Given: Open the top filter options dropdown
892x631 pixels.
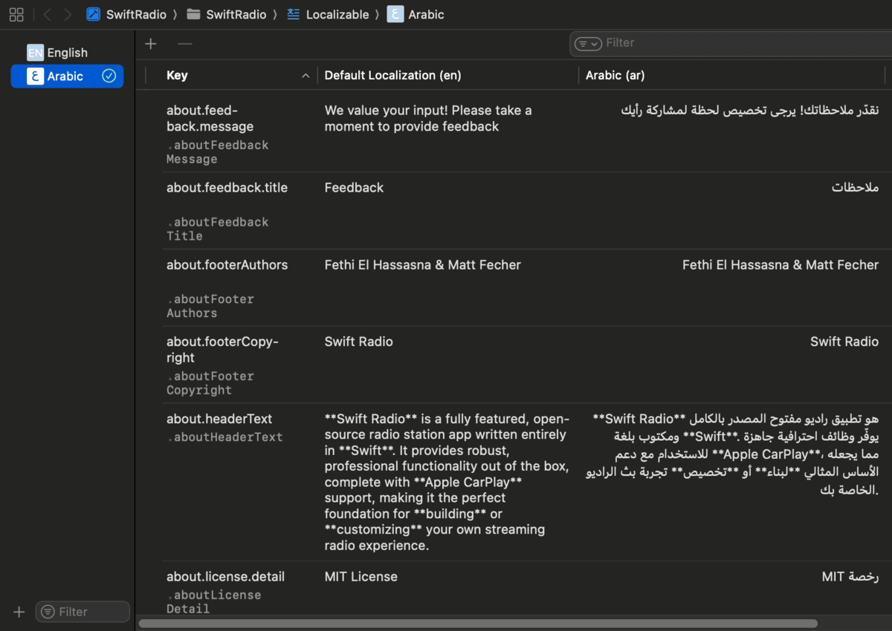Looking at the screenshot, I should point(588,44).
